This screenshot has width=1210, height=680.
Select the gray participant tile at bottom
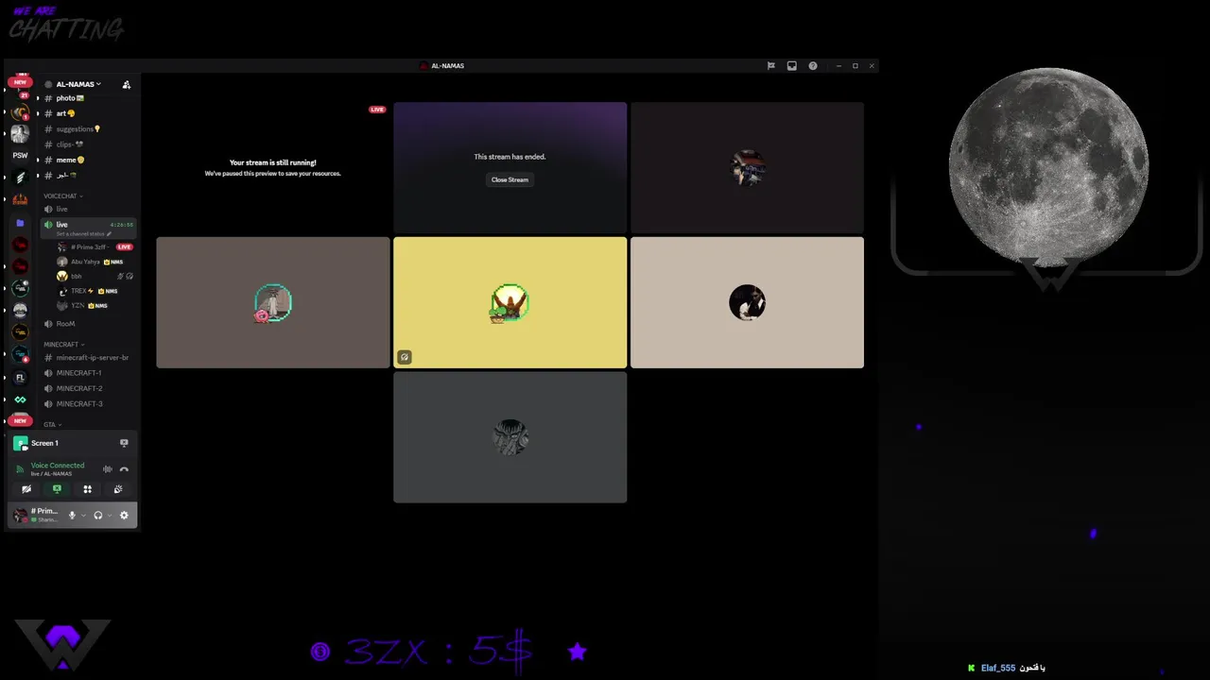510,437
